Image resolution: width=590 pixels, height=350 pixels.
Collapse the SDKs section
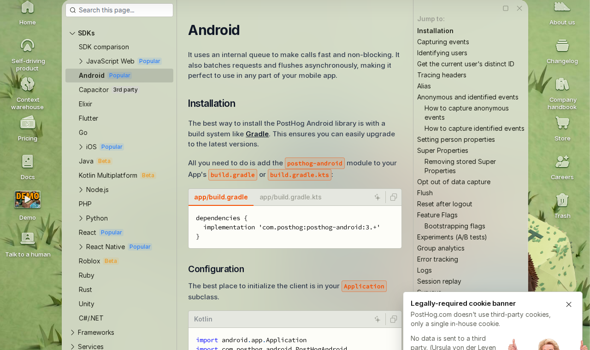pos(72,33)
